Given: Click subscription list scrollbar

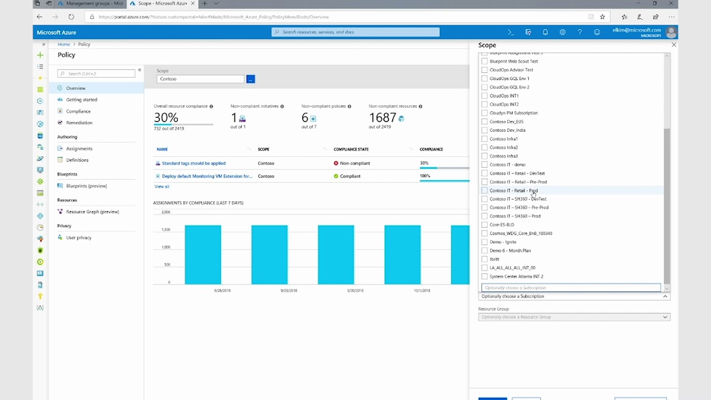Looking at the screenshot, I should tap(667, 206).
